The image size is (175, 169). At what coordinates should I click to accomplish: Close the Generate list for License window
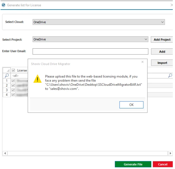[172, 5]
